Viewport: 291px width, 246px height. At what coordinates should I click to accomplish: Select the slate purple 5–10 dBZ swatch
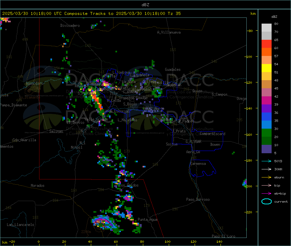(x=266, y=149)
